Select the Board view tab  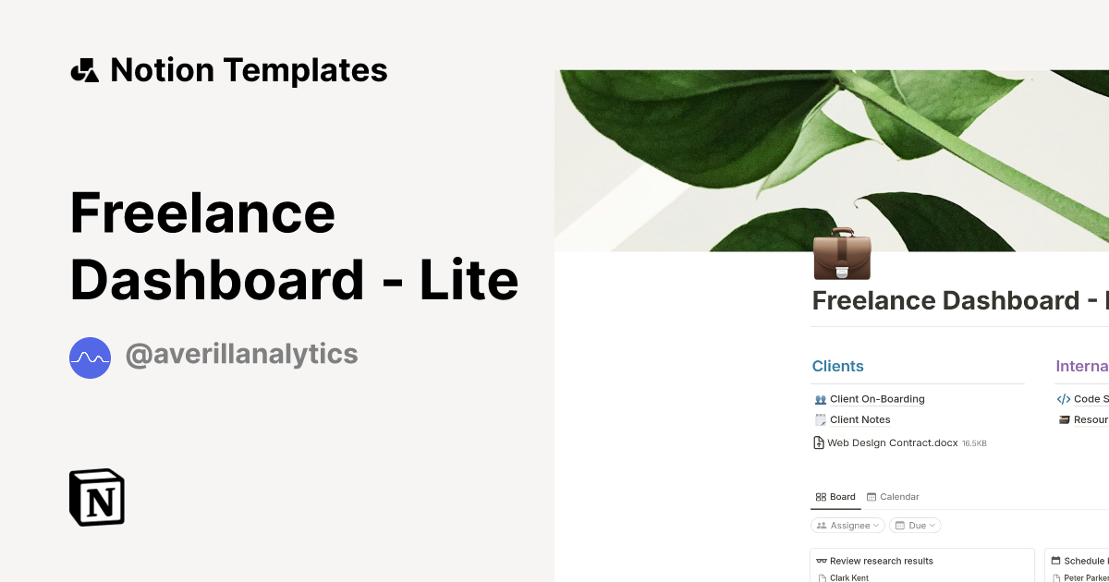click(x=835, y=496)
